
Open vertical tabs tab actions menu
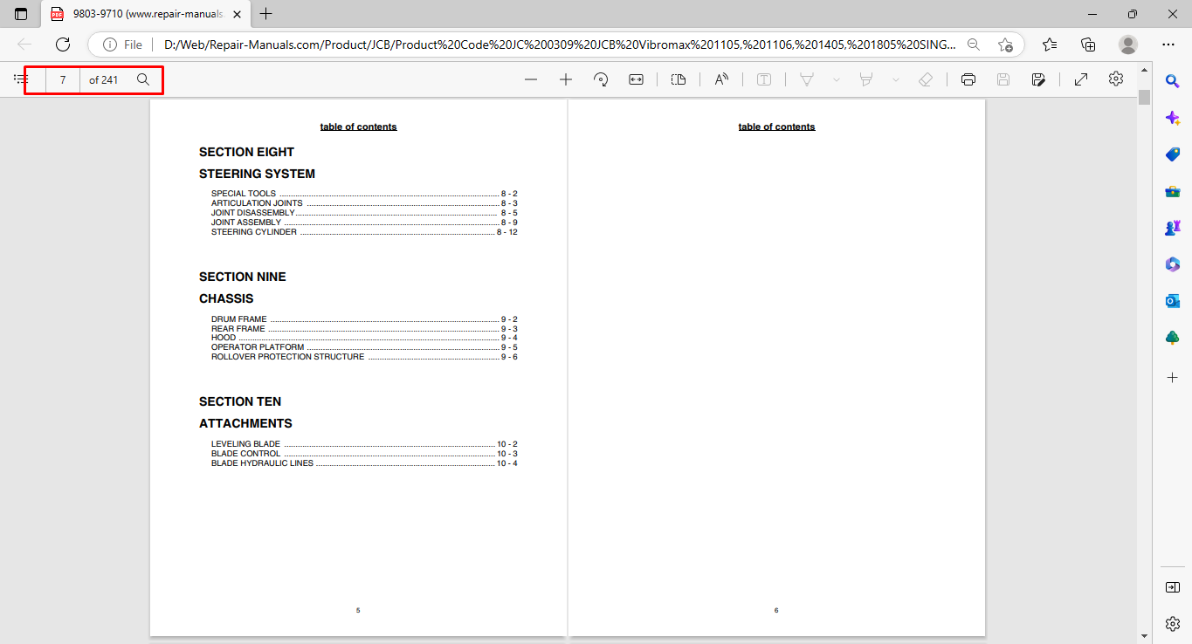pyautogui.click(x=21, y=14)
